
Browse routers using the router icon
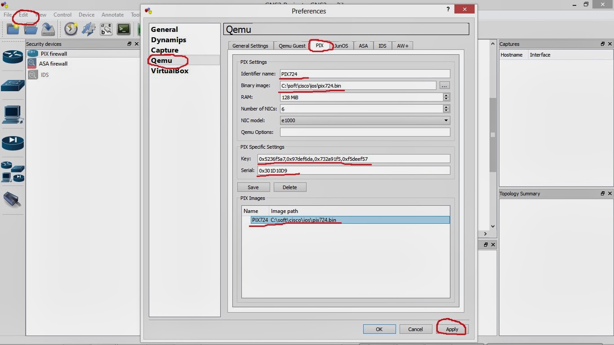[x=13, y=57]
